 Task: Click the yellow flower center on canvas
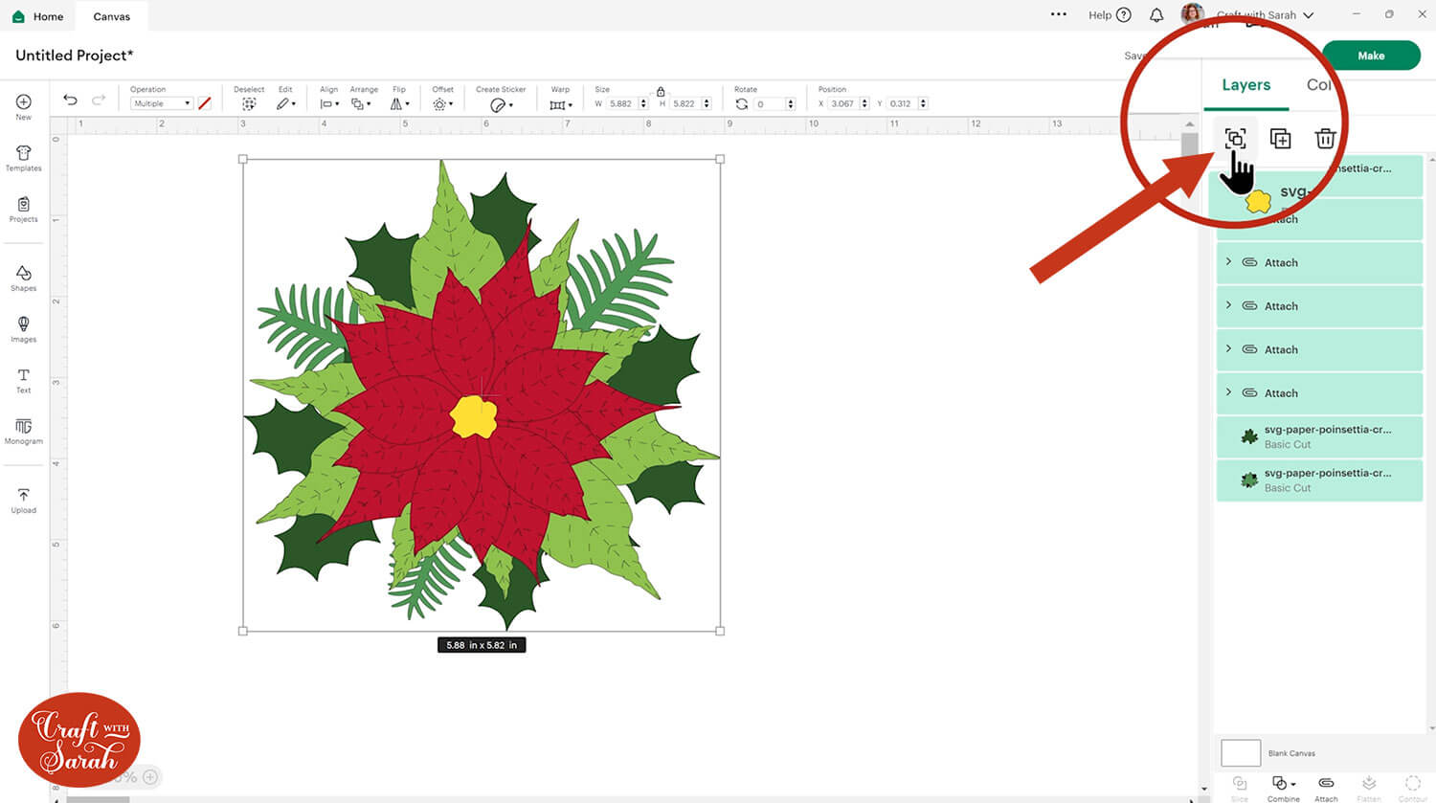coord(474,416)
